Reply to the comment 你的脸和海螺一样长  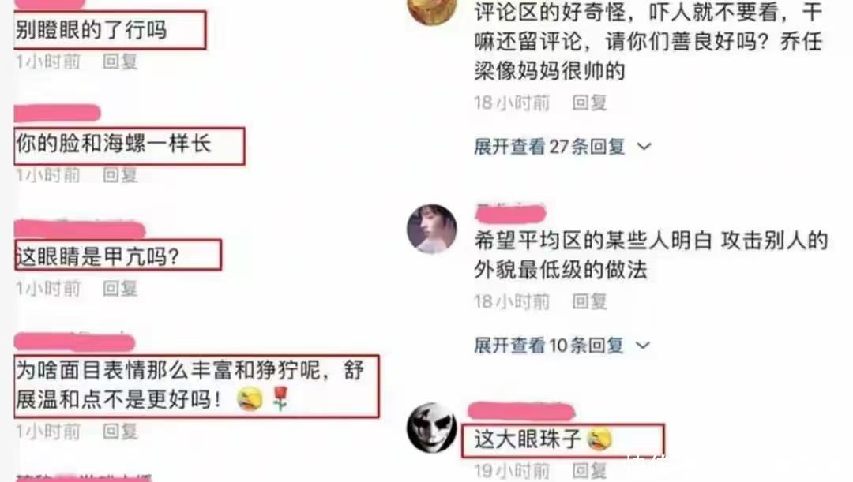pyautogui.click(x=120, y=175)
